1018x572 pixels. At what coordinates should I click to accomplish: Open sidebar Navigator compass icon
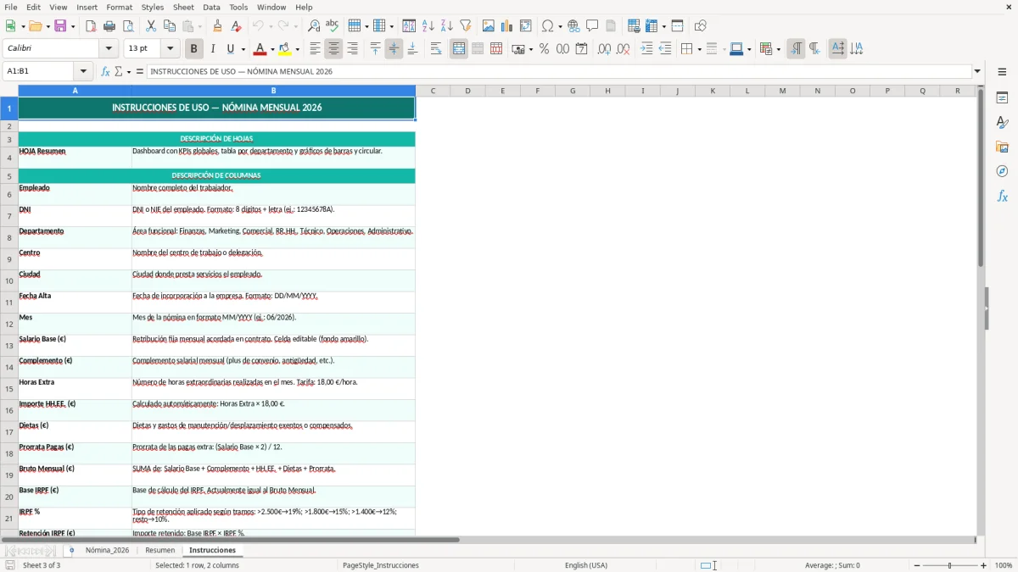point(1002,172)
